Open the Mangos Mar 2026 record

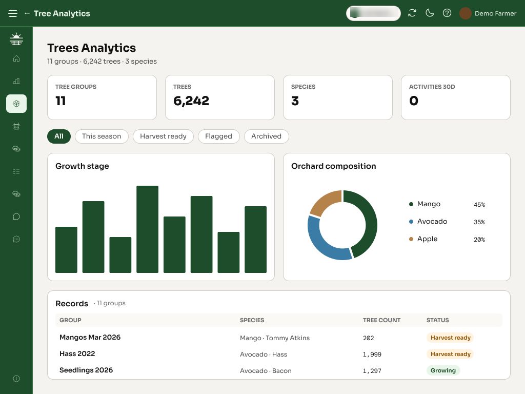(90, 338)
